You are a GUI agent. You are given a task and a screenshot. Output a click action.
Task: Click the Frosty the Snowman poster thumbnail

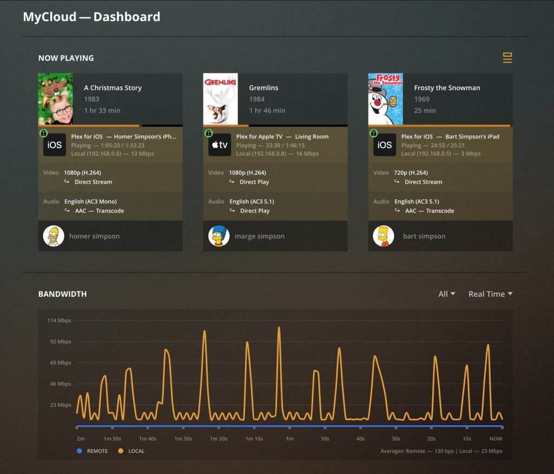pyautogui.click(x=385, y=99)
